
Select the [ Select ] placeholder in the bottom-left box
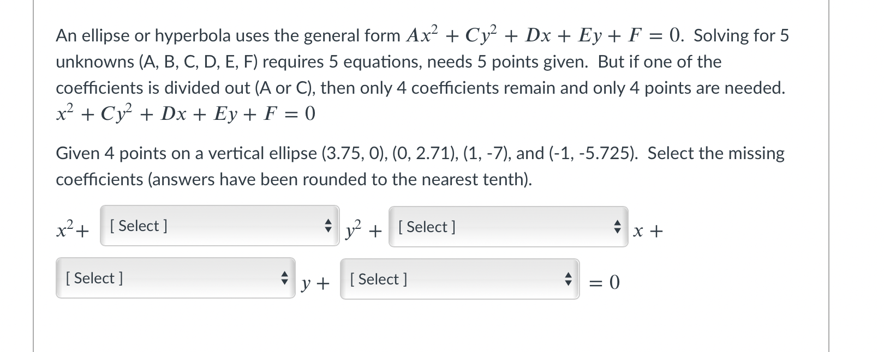93,278
